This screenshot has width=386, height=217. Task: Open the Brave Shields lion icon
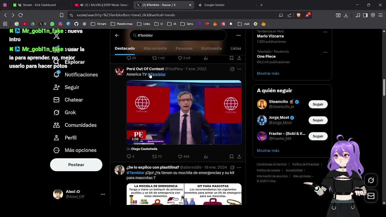coord(299,15)
